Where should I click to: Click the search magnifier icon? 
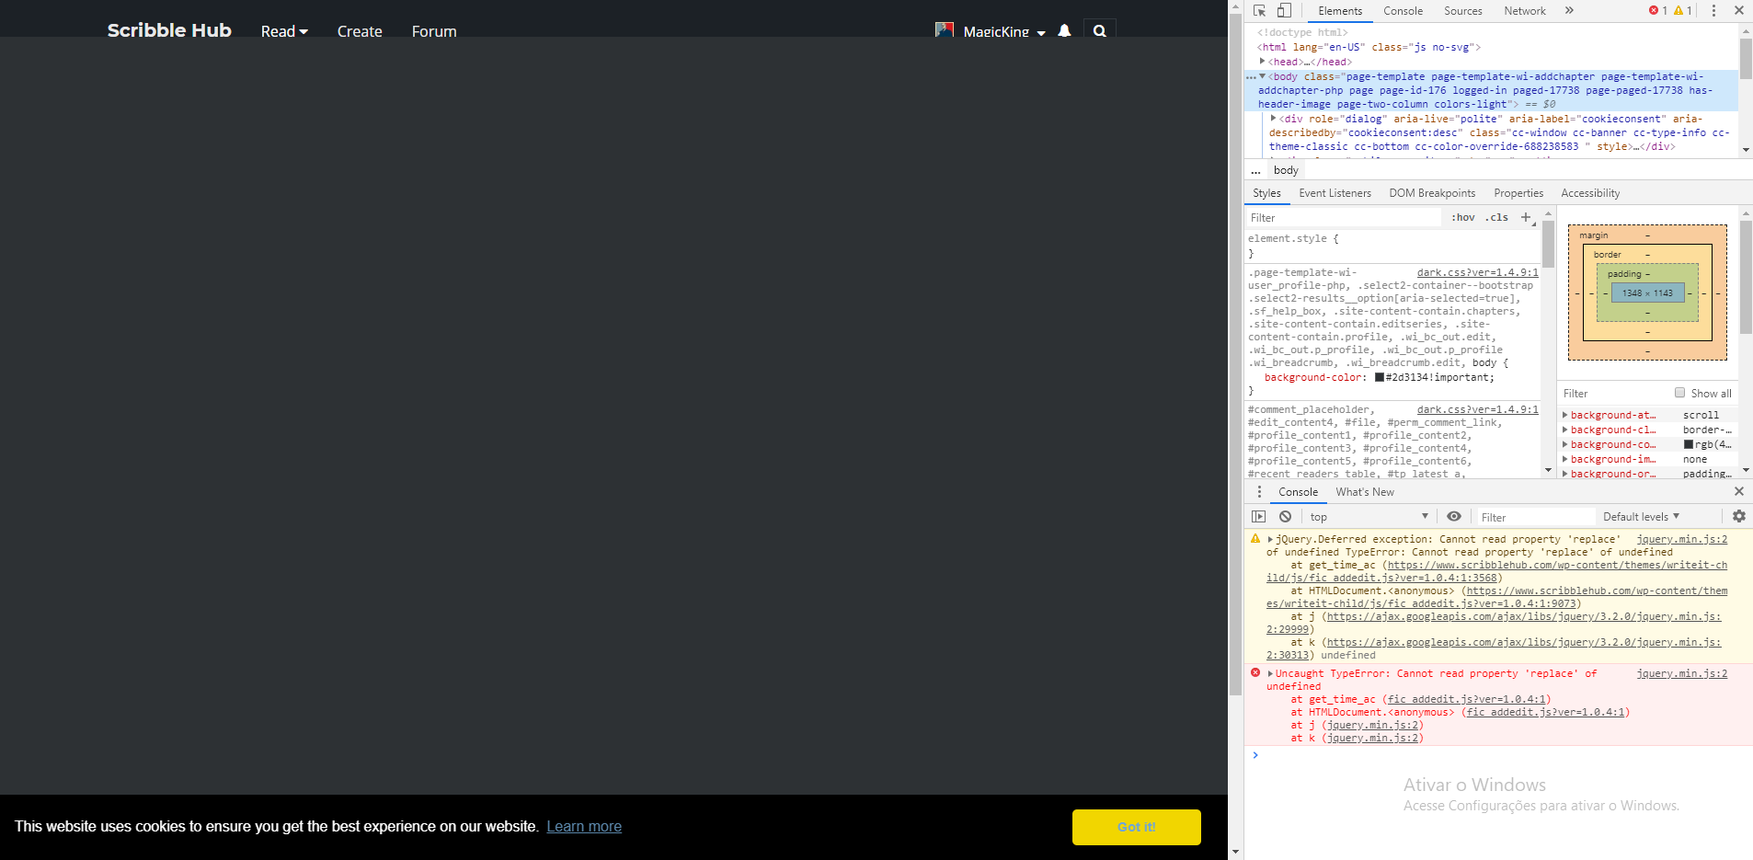pos(1099,31)
